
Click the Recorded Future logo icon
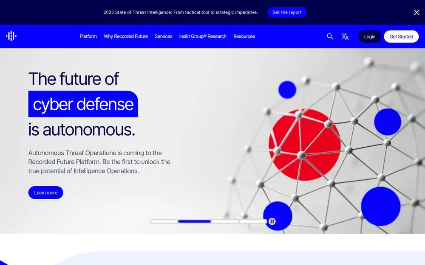11,36
